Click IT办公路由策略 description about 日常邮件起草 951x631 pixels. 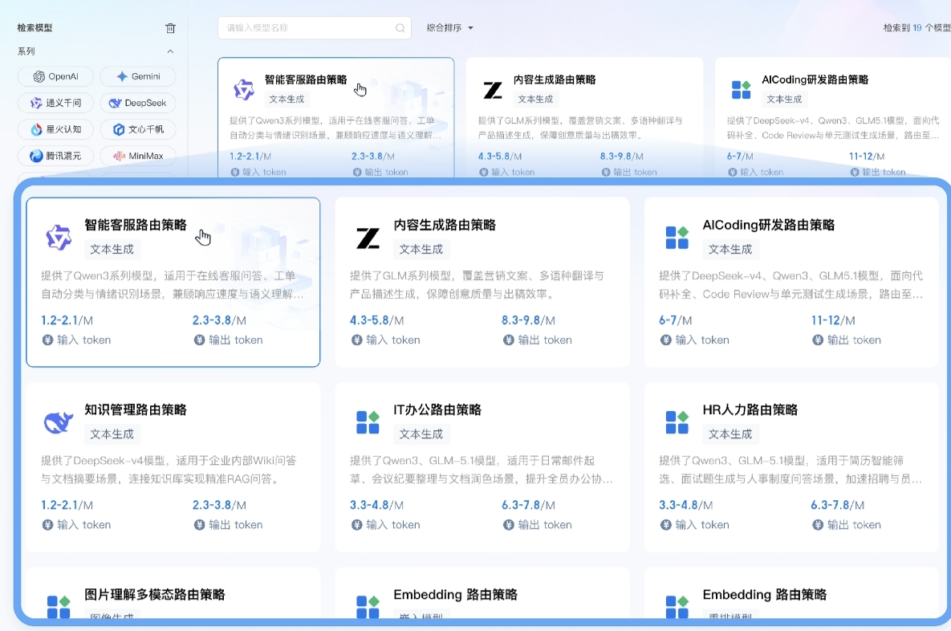click(x=481, y=470)
